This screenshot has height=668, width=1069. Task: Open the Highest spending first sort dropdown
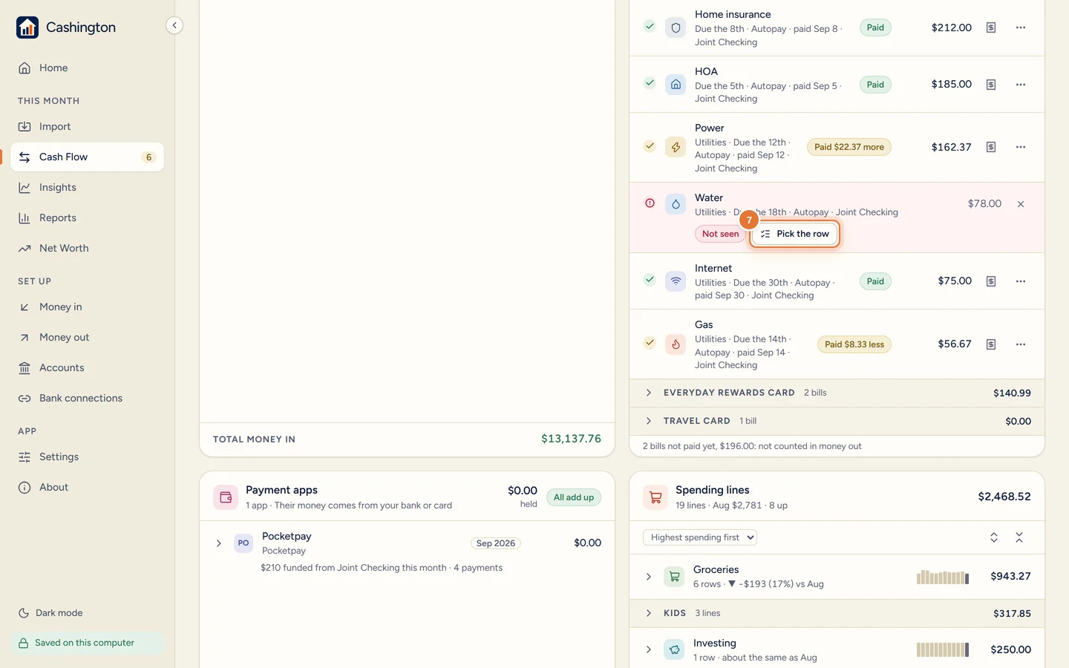(x=699, y=537)
